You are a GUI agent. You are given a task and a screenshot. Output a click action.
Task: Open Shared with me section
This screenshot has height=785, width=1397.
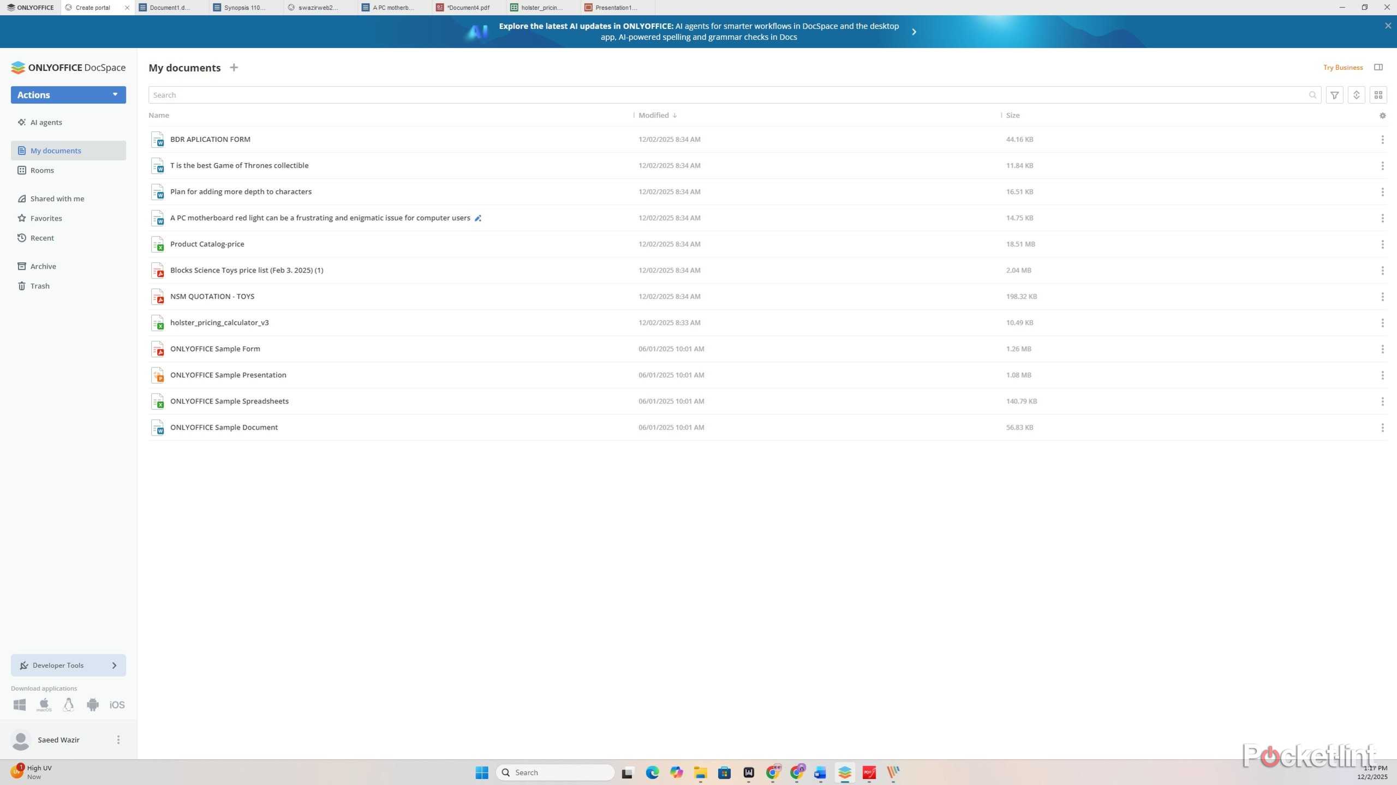68,198
